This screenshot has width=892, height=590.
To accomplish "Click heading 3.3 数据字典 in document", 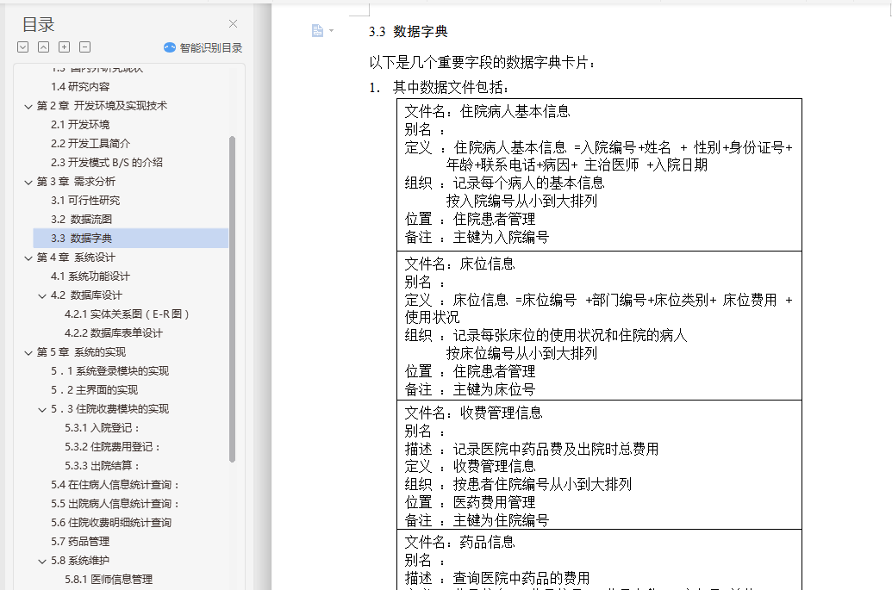I will pyautogui.click(x=409, y=32).
